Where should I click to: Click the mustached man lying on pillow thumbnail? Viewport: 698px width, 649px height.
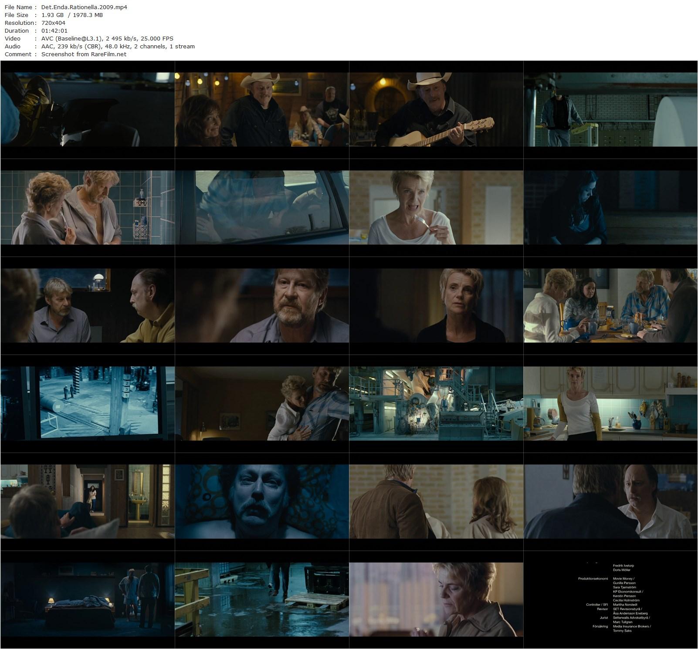tap(261, 501)
